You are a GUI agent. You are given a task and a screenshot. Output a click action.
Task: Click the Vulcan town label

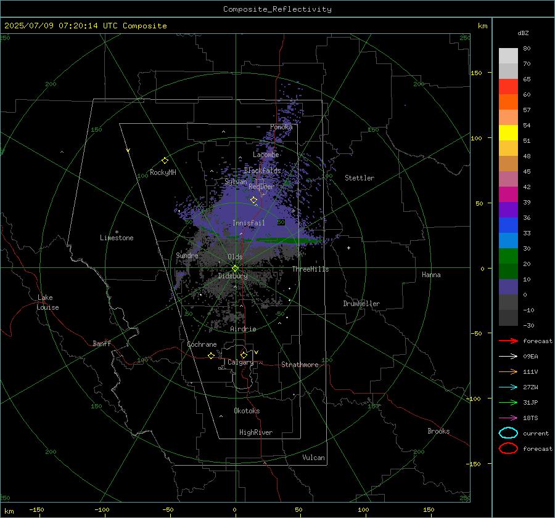tap(313, 458)
